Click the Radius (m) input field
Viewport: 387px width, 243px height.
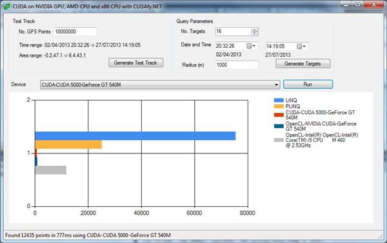click(x=237, y=65)
